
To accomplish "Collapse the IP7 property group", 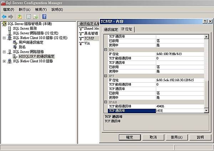I will tap(106, 76).
